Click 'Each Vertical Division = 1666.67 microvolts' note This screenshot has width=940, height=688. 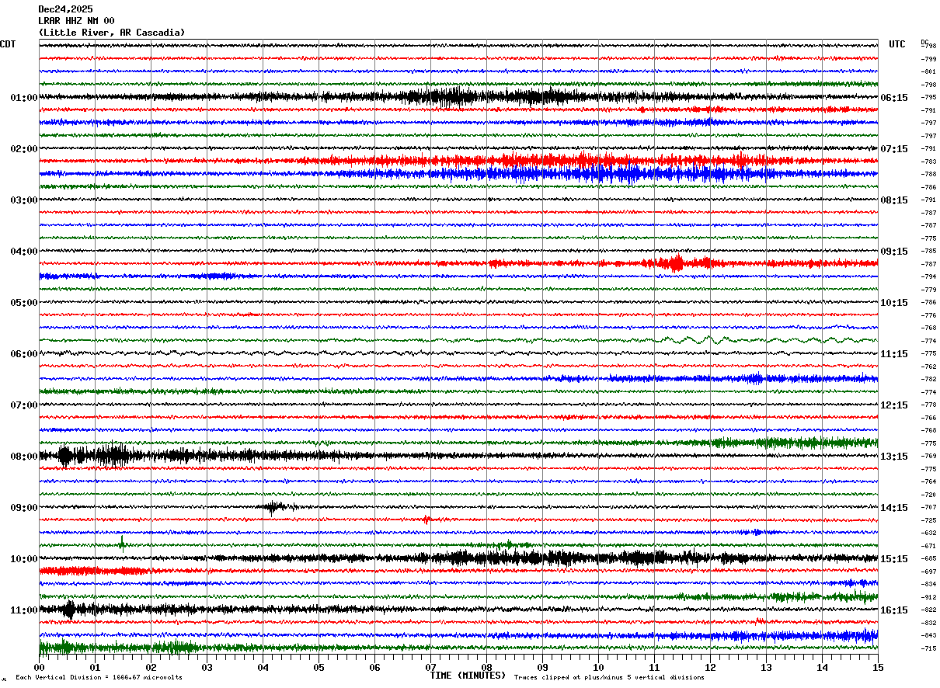99,678
